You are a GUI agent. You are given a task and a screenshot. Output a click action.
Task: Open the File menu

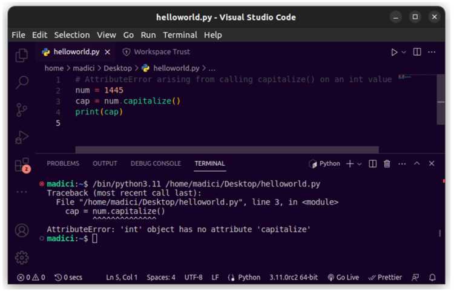point(19,35)
